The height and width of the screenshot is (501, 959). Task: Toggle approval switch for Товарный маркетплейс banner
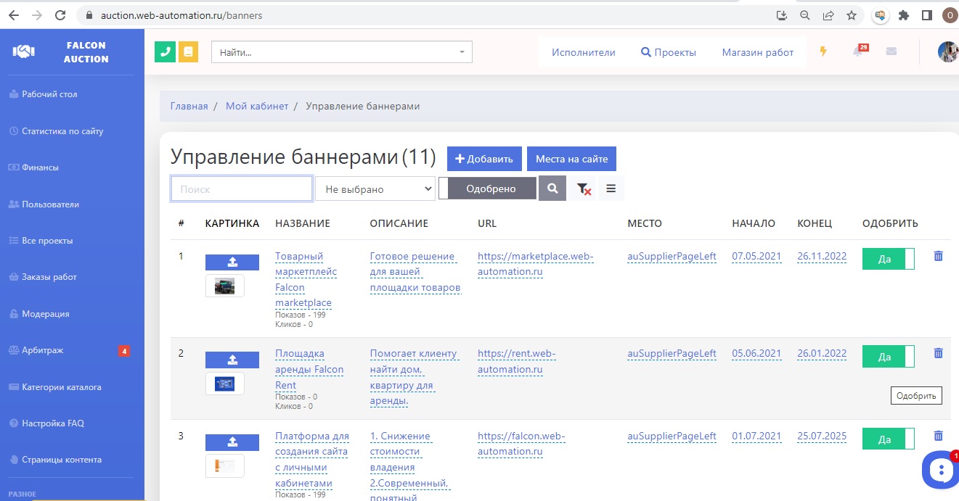coord(888,259)
